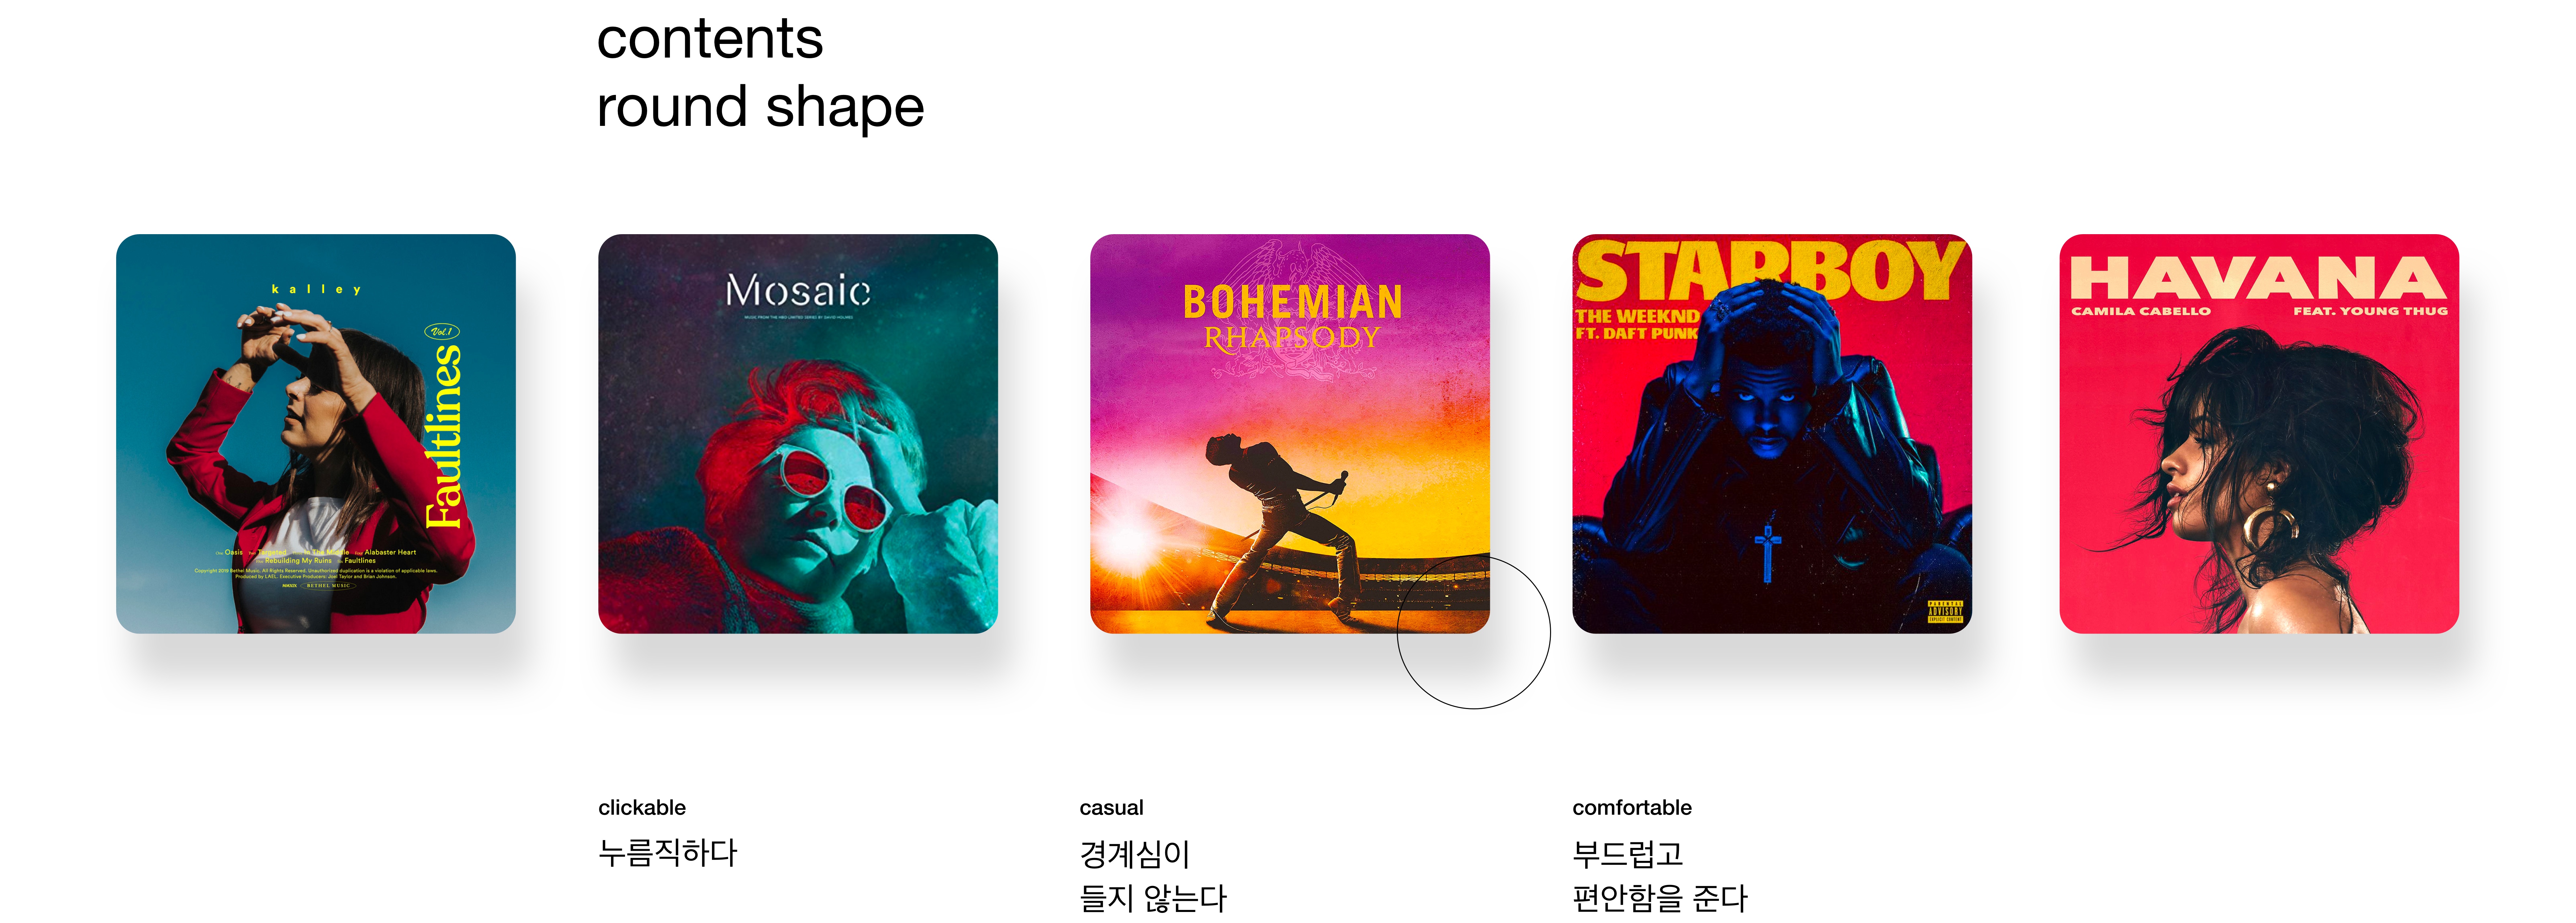Click the 'comfortable' label
This screenshot has width=2576, height=923.
click(x=1632, y=807)
